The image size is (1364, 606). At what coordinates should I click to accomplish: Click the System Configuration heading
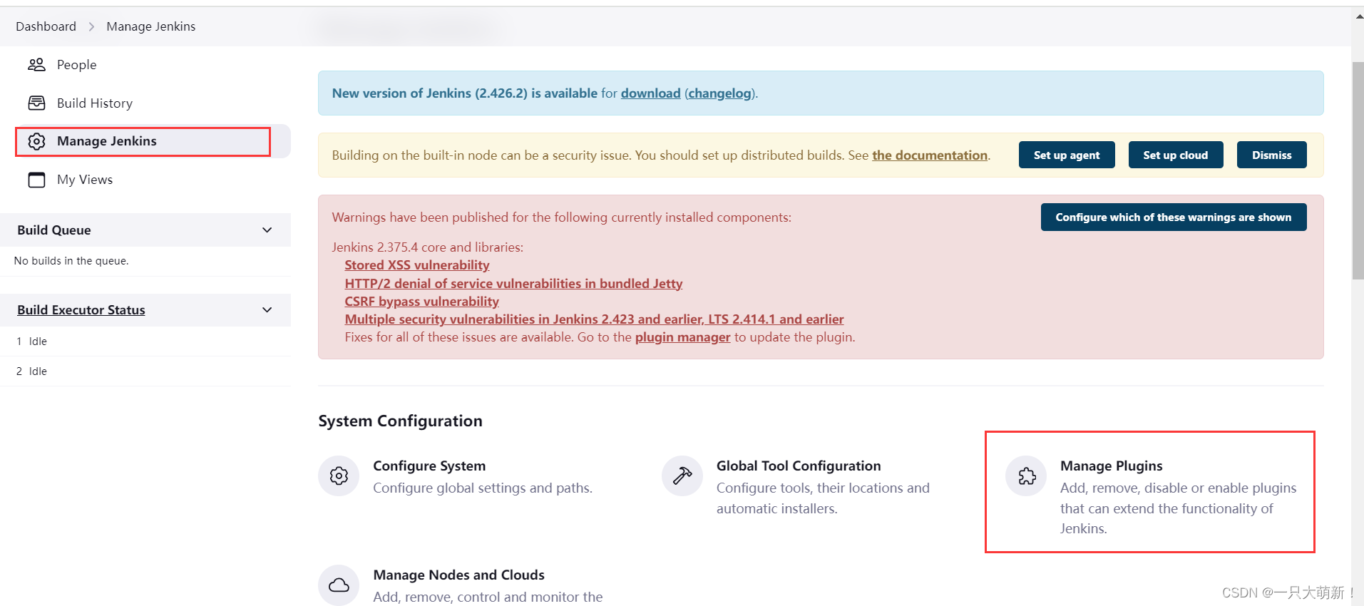click(400, 421)
